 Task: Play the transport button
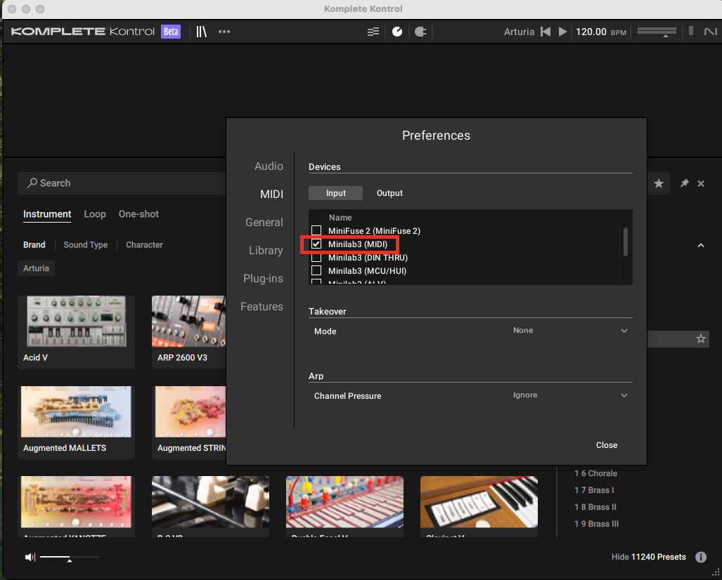562,32
